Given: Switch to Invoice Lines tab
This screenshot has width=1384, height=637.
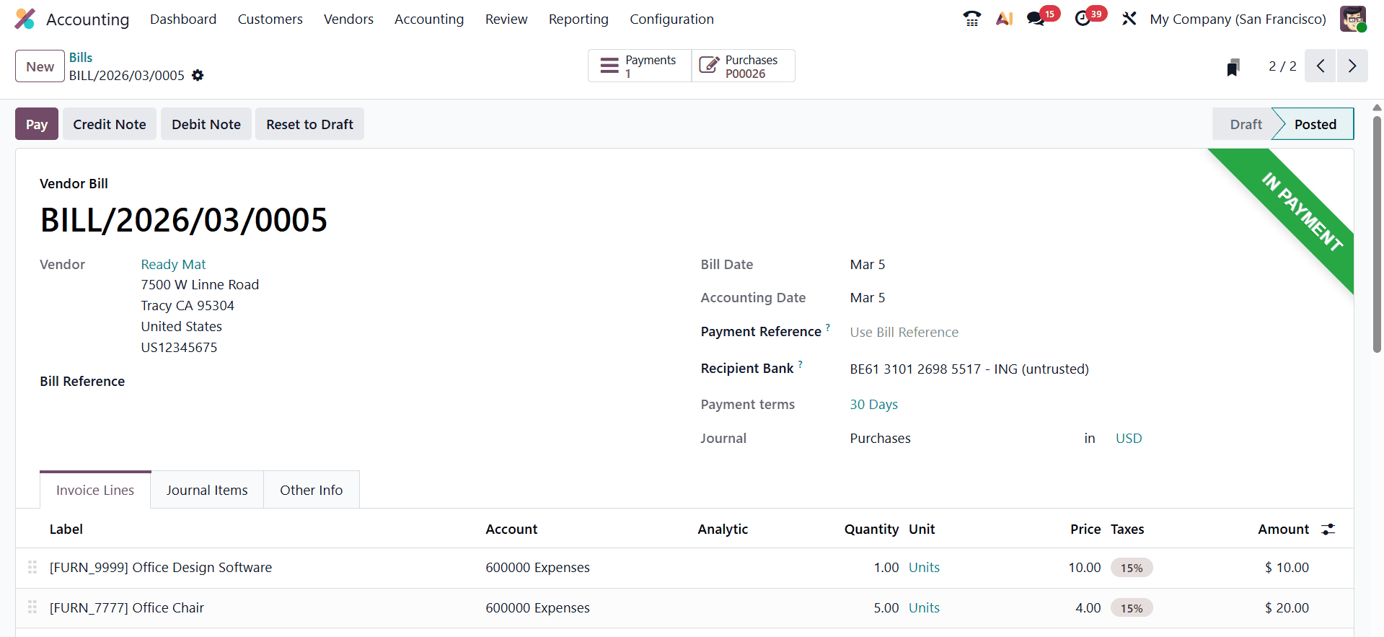Looking at the screenshot, I should pyautogui.click(x=95, y=490).
